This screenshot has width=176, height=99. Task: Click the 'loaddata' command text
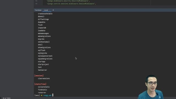42,31
